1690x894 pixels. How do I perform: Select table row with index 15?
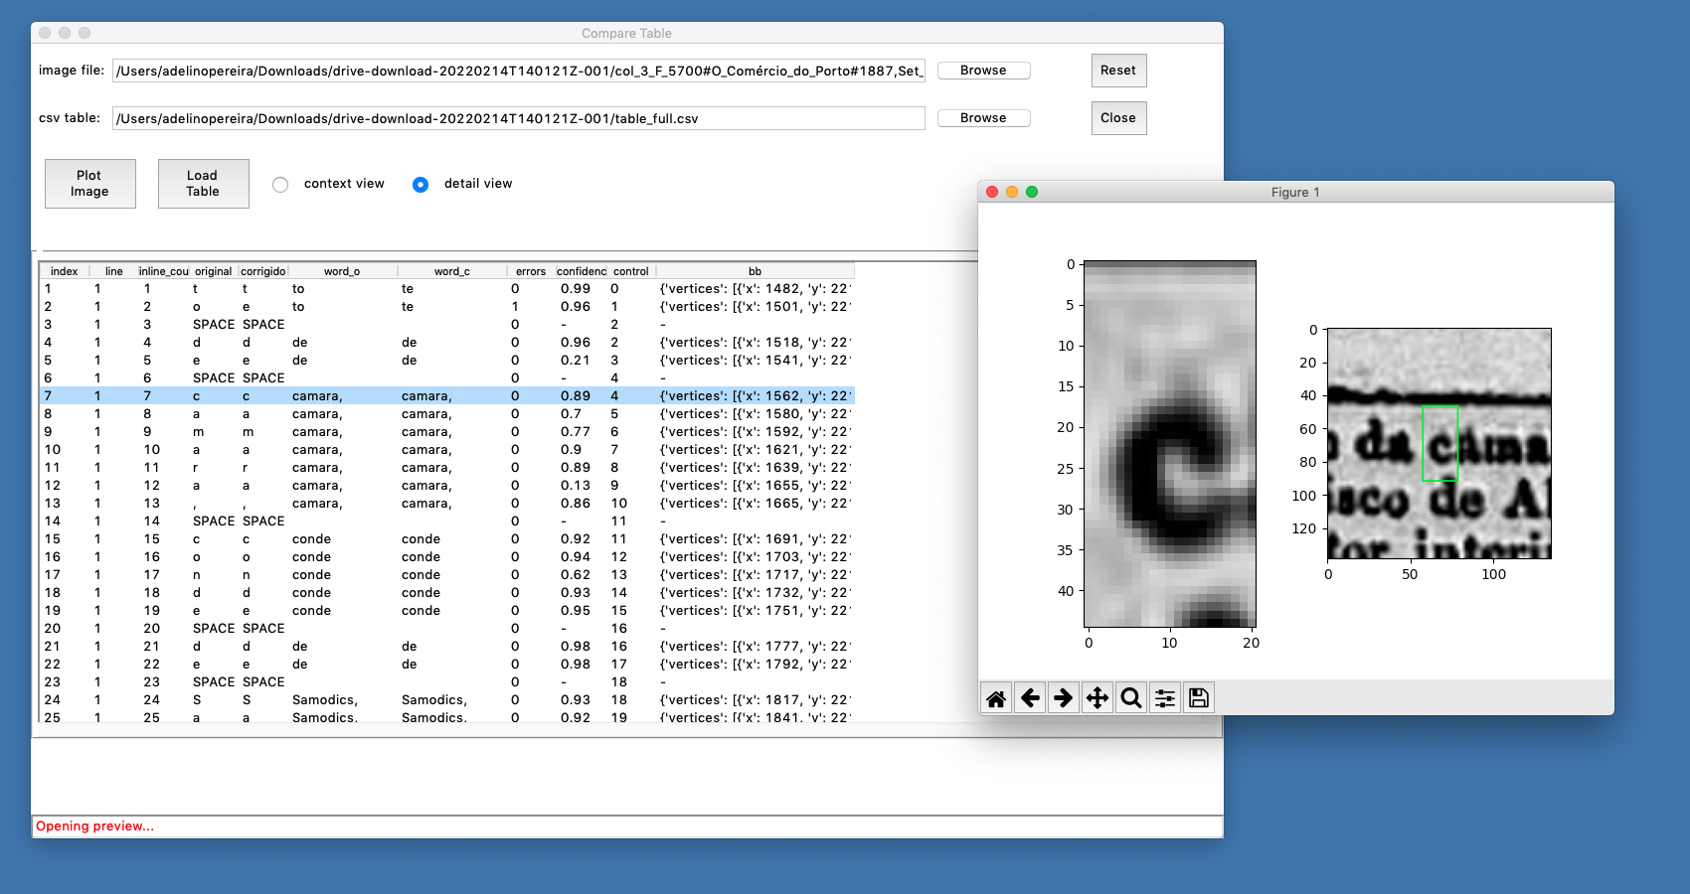pos(298,539)
